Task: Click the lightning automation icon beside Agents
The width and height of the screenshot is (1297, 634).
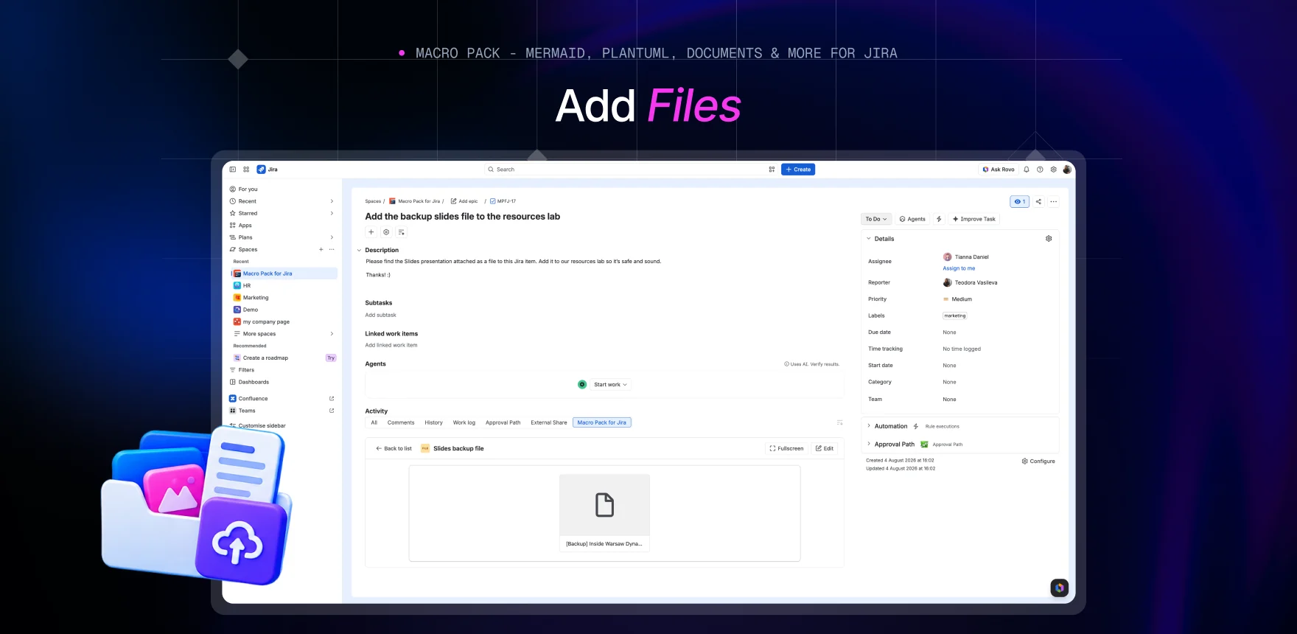Action: coord(939,219)
